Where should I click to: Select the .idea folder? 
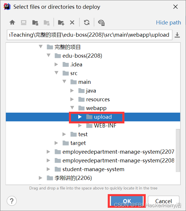[72, 64]
